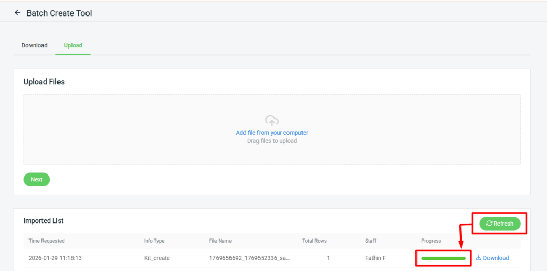Viewport: 547px width, 271px height.
Task: Open 'Add file from your computer' link
Action: coord(272,133)
